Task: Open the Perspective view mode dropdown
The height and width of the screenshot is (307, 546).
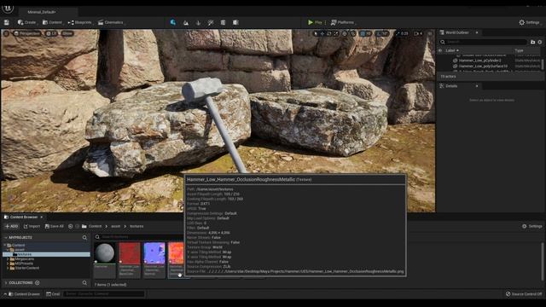Action: pos(26,33)
